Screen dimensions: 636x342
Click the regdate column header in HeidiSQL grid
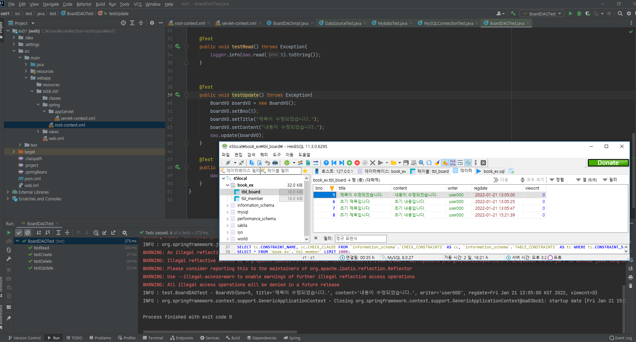pos(497,188)
